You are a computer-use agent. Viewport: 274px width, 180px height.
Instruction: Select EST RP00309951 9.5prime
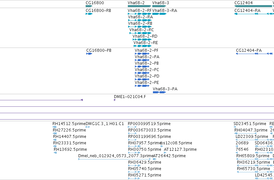149,124
